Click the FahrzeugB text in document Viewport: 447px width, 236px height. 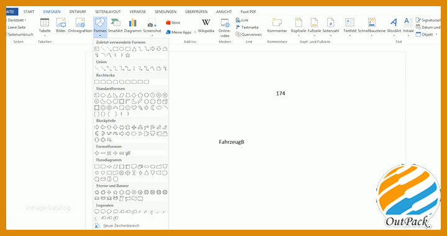232,142
